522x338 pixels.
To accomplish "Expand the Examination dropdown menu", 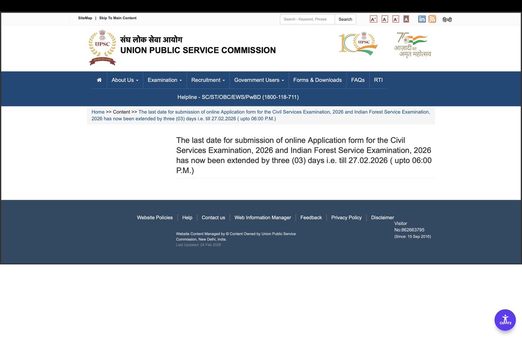I will point(165,80).
